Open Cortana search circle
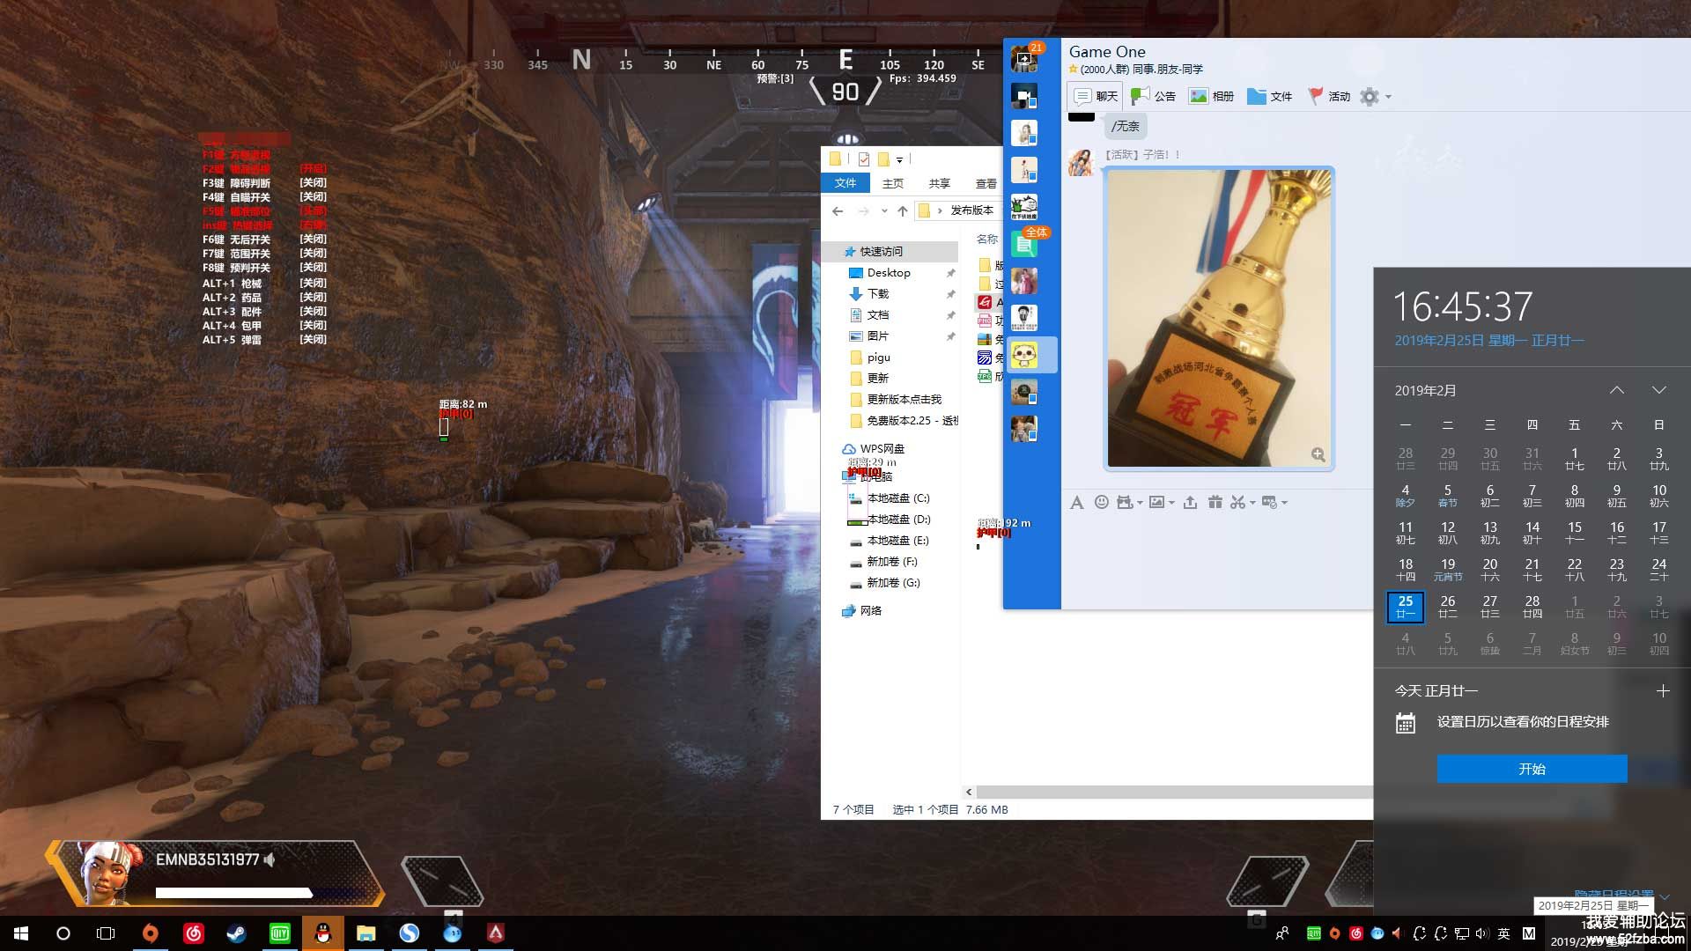This screenshot has height=951, width=1691. pyautogui.click(x=63, y=933)
